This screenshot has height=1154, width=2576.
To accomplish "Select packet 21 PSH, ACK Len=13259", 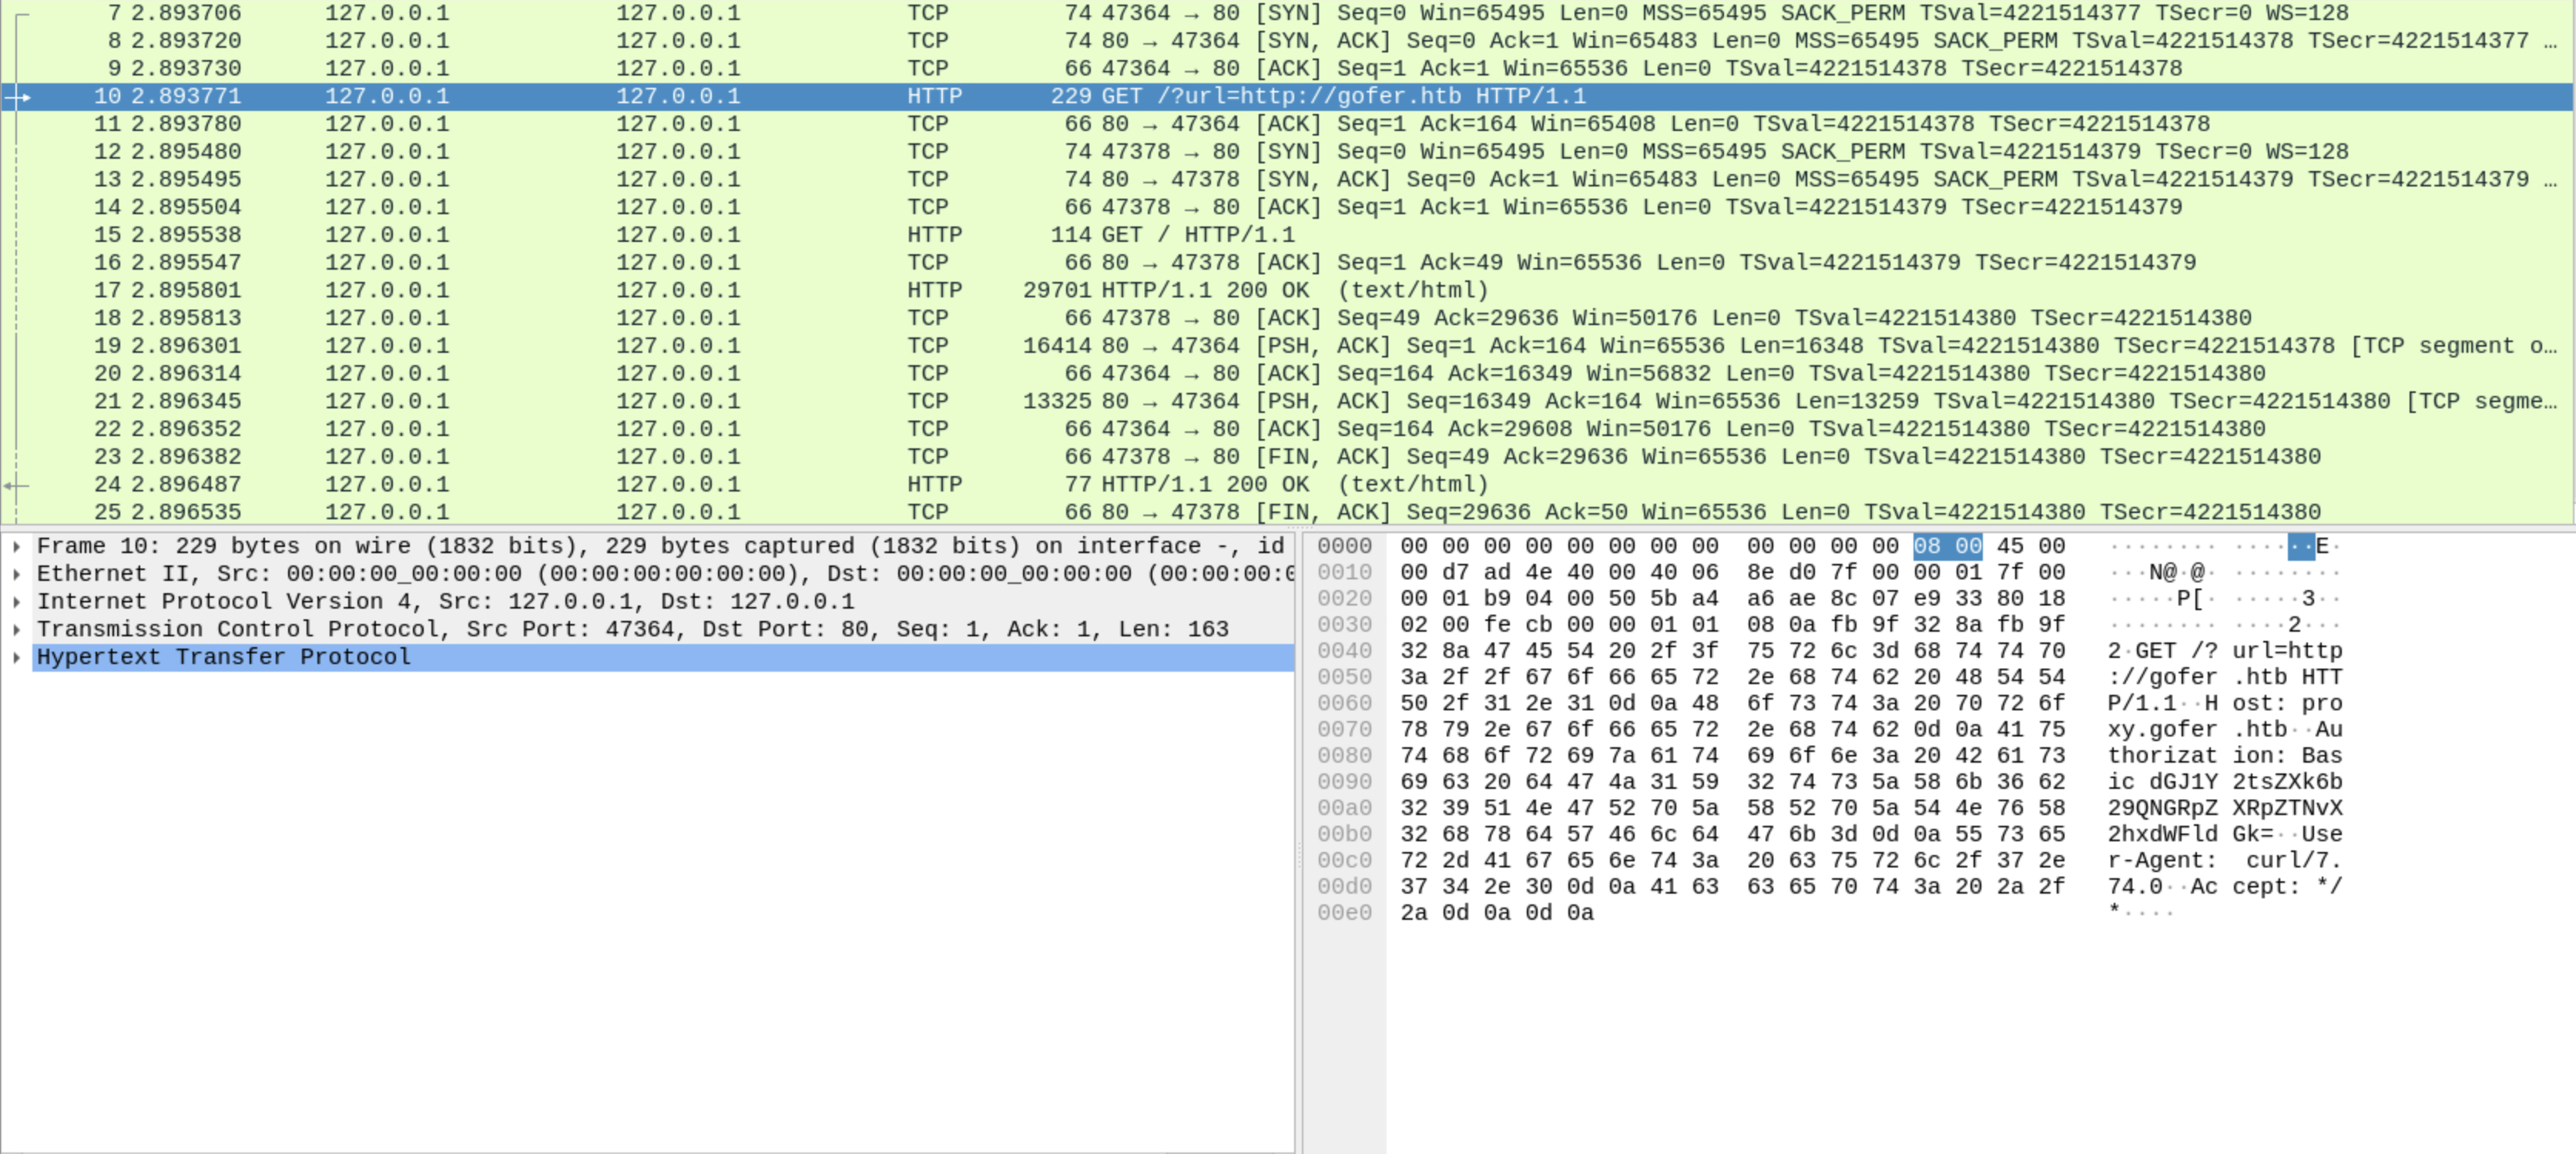I will coord(1287,402).
